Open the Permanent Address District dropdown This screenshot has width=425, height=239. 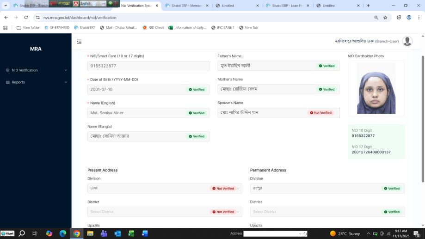(327, 212)
